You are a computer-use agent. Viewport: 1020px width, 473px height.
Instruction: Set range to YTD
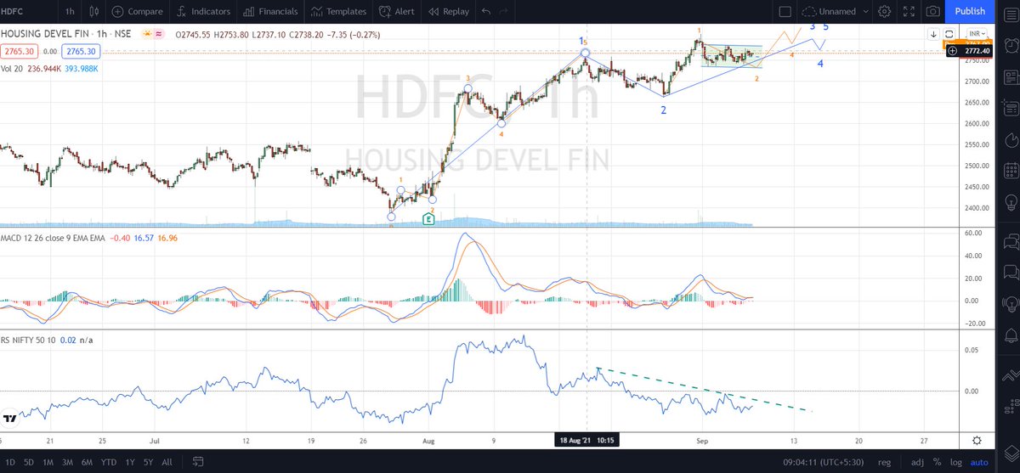(110, 462)
